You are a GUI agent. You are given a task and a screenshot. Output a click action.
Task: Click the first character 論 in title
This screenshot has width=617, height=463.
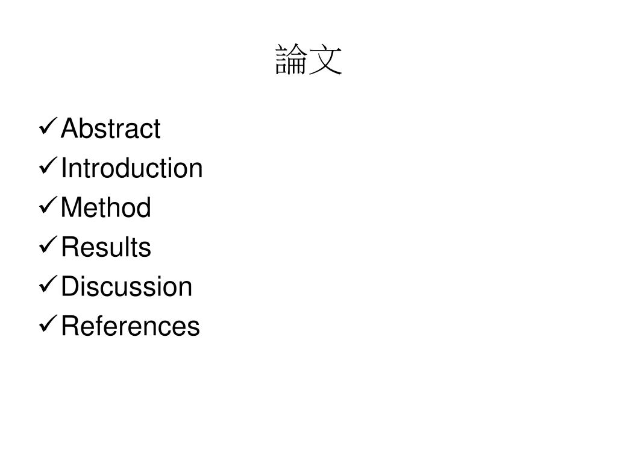(291, 60)
